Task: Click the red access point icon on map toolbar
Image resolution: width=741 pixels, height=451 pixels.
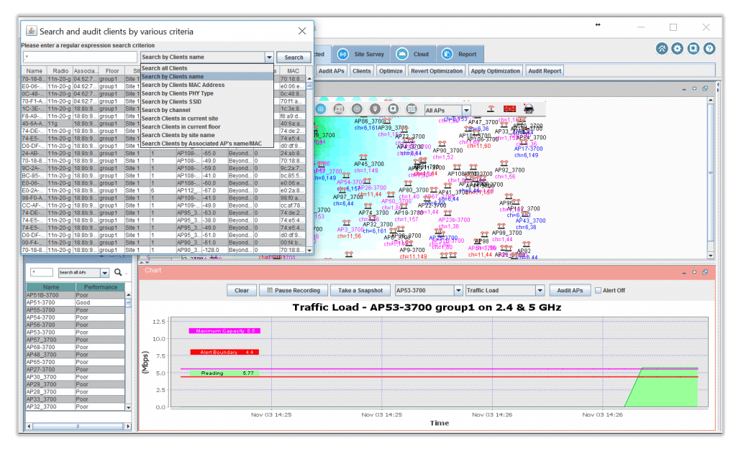Action: click(x=491, y=109)
